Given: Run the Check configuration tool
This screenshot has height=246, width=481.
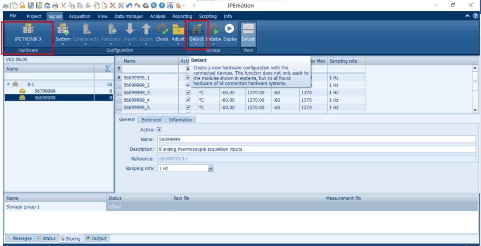Looking at the screenshot, I should 162,29.
